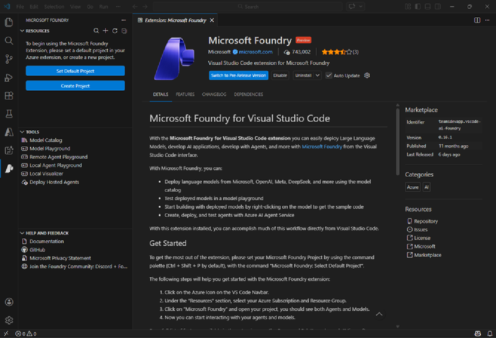Open Source Control in the activity bar
Image resolution: width=496 pixels, height=338 pixels.
pyautogui.click(x=9, y=59)
